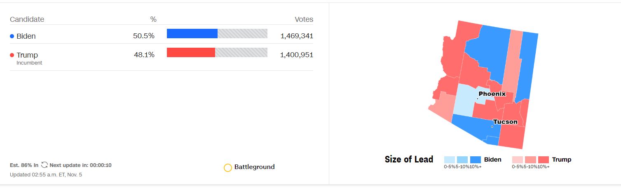Click the yellow Battleground circle icon
This screenshot has height=190, width=621.
pyautogui.click(x=228, y=167)
